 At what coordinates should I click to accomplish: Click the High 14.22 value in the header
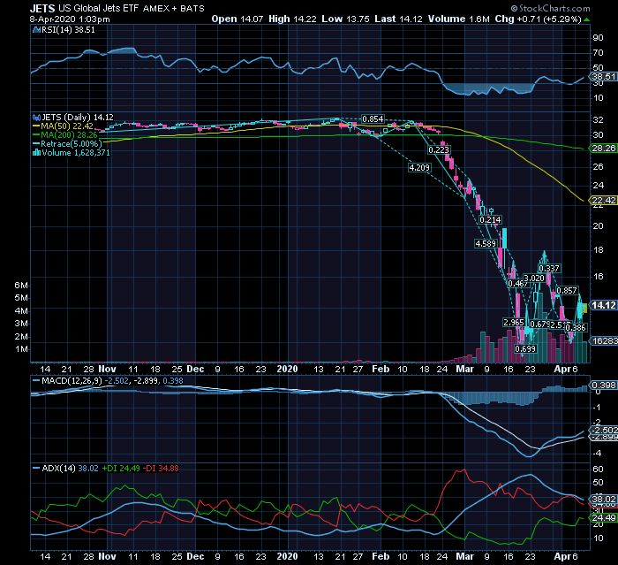[292, 19]
